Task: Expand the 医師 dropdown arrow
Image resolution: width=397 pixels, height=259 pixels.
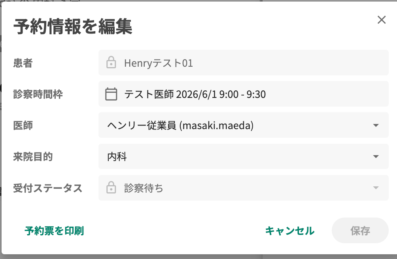Action: 376,125
